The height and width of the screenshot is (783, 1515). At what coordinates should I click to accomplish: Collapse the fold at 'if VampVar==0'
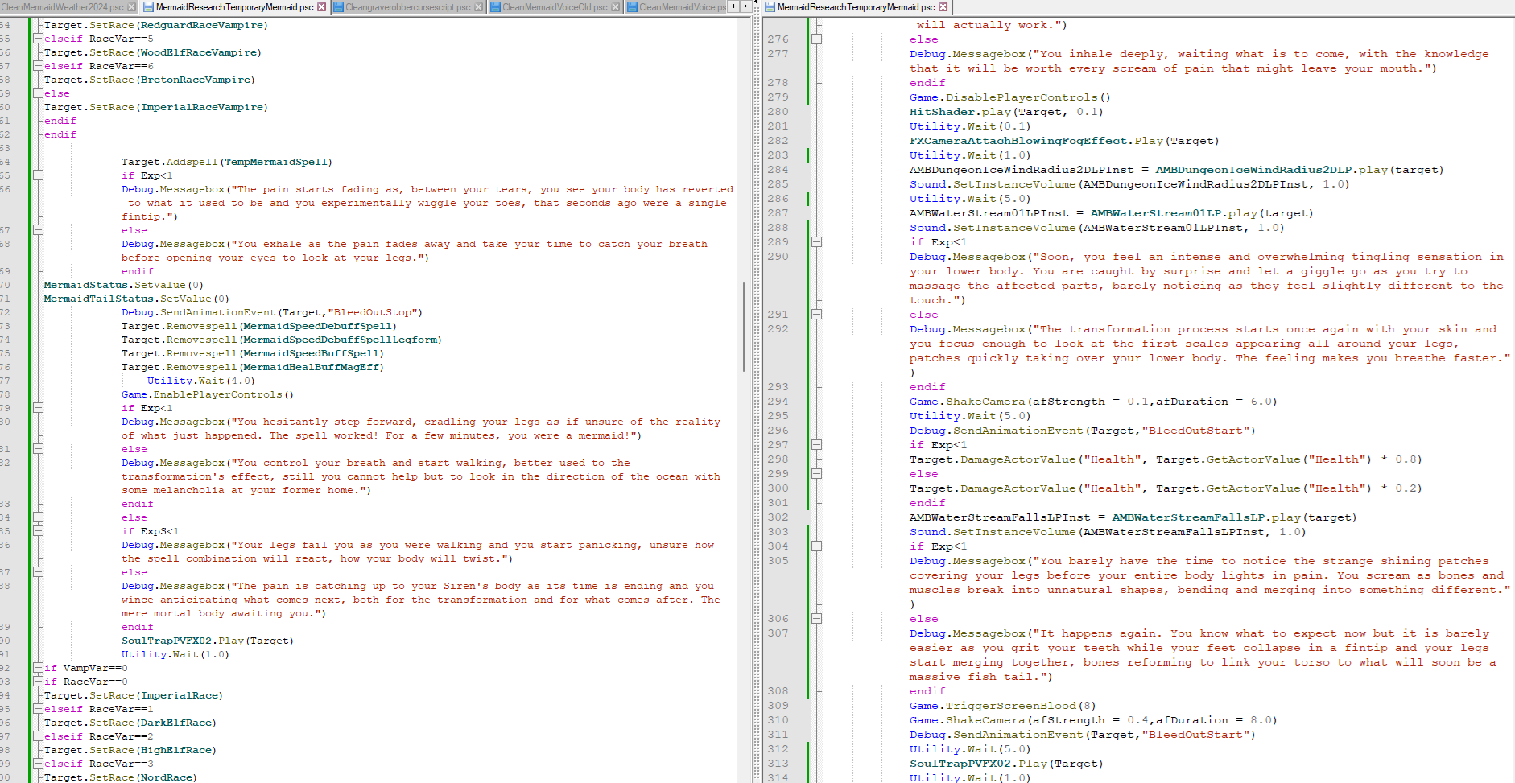(38, 668)
